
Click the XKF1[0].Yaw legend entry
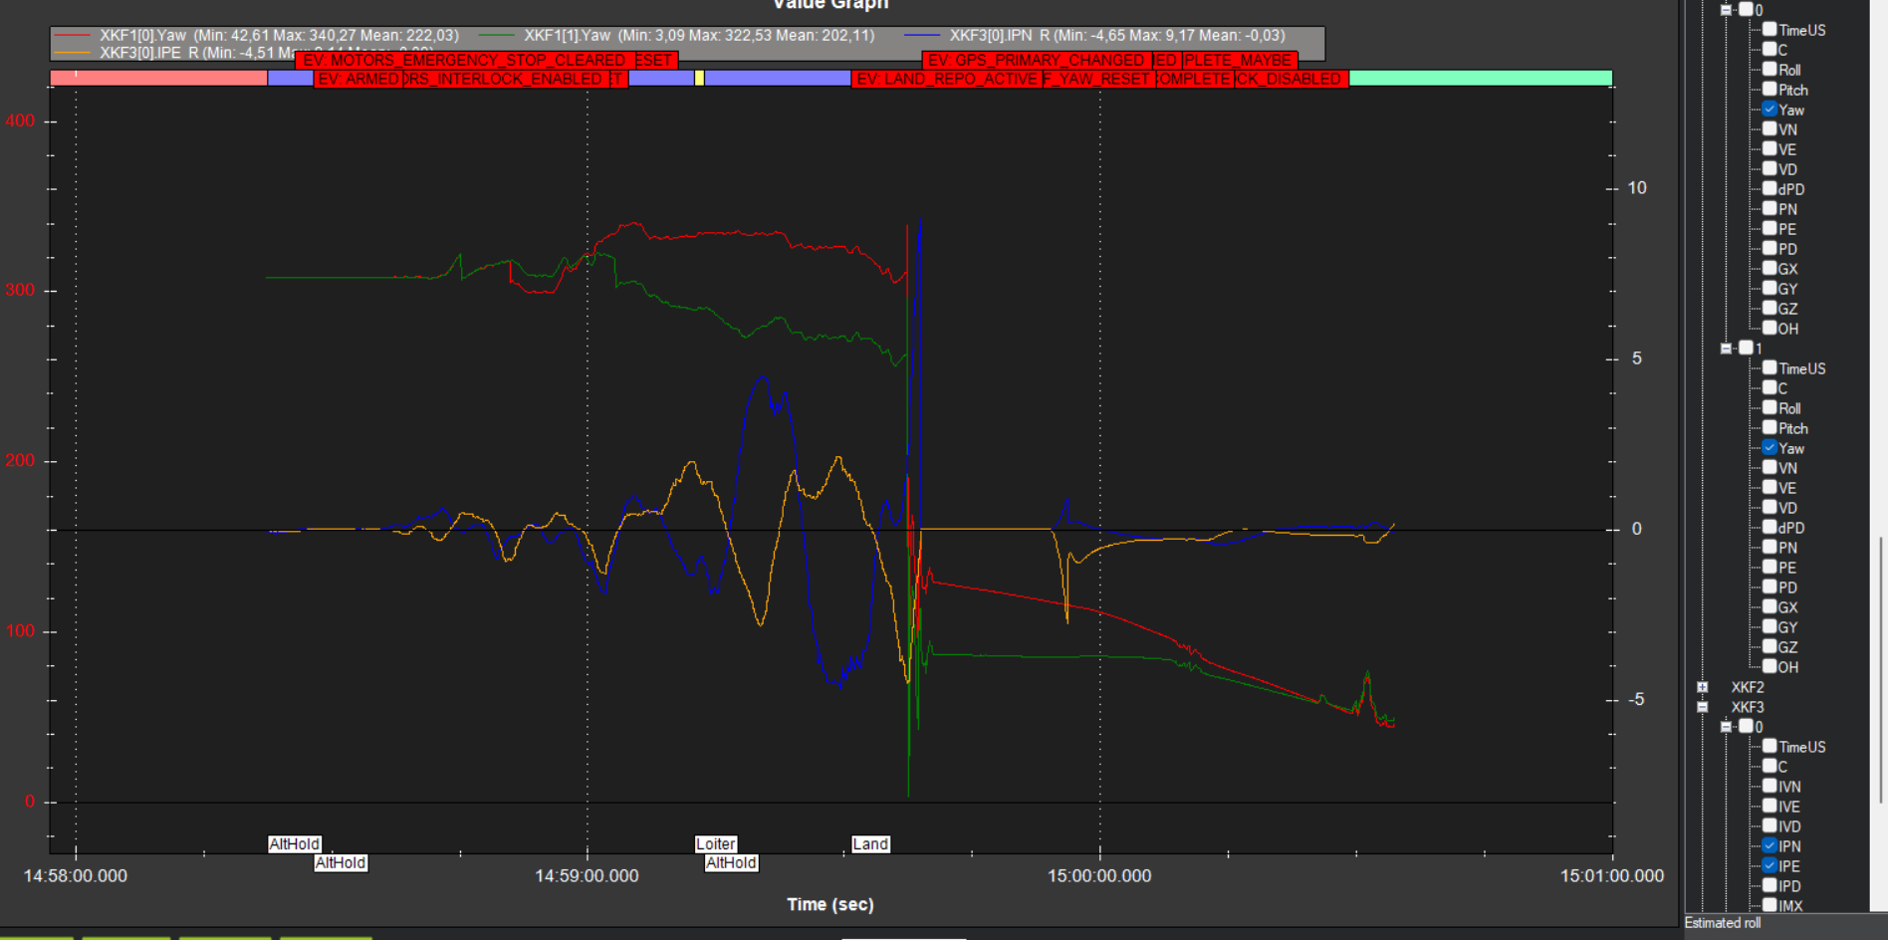click(x=258, y=35)
